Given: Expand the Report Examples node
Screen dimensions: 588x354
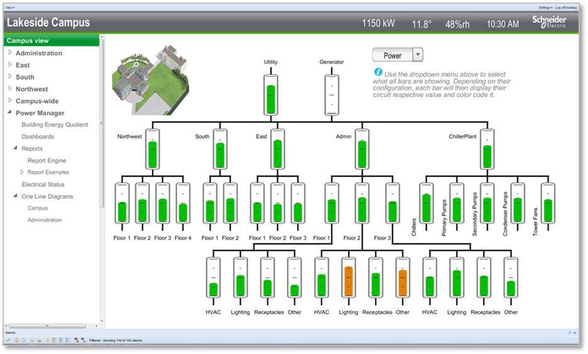Looking at the screenshot, I should 22,172.
